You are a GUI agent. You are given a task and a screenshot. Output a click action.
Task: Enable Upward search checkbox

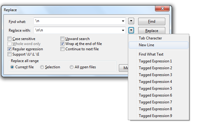(63, 39)
